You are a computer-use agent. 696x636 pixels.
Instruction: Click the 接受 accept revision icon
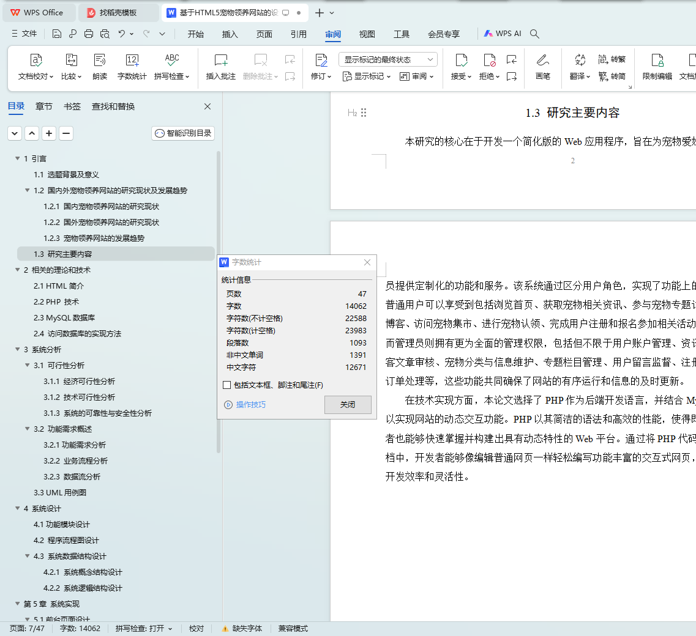461,60
